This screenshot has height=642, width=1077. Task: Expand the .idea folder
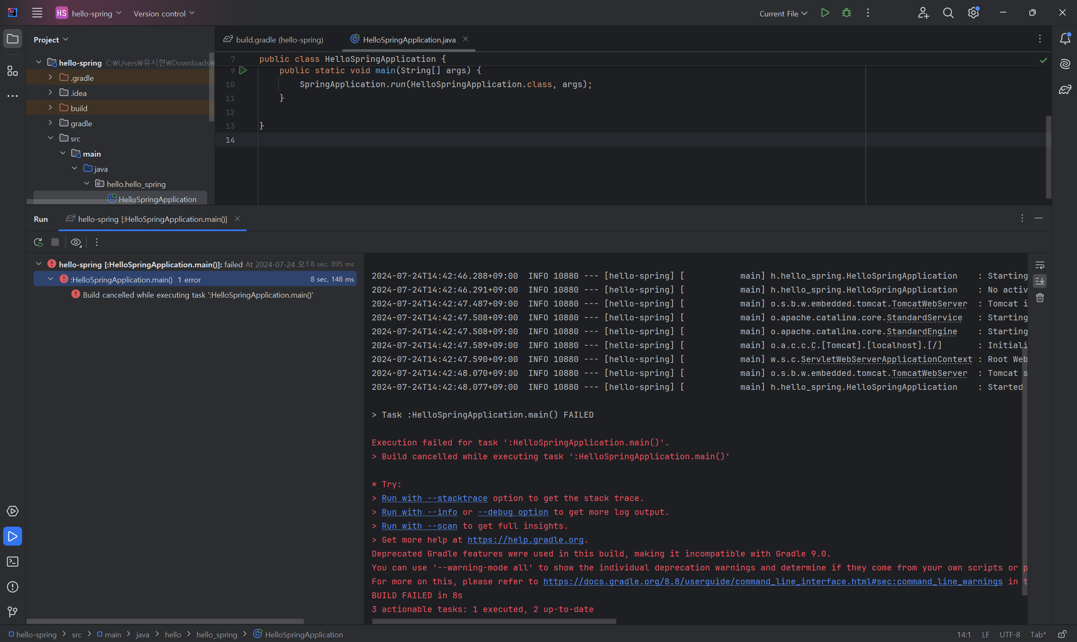50,93
